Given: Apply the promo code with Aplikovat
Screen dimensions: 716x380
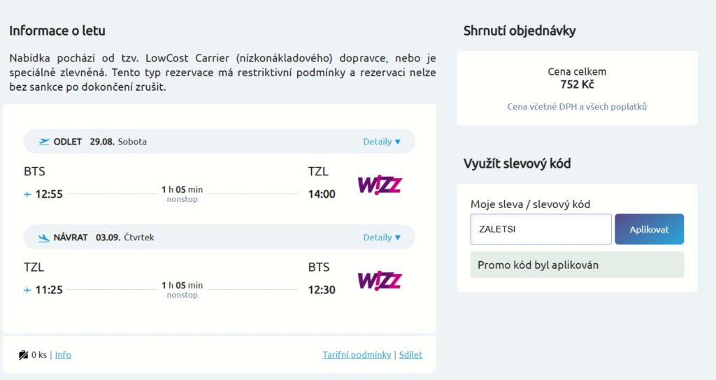Looking at the screenshot, I should 649,229.
